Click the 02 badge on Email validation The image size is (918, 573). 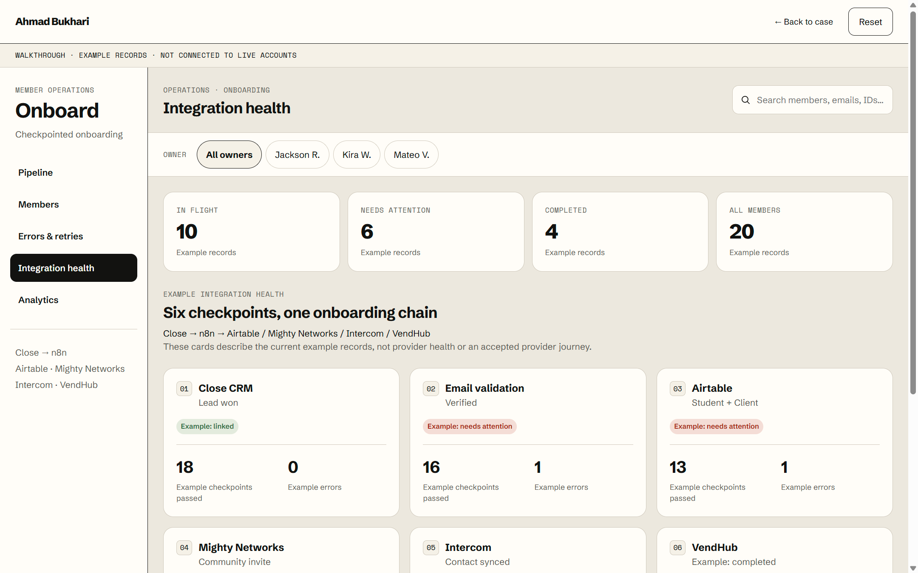click(x=431, y=388)
